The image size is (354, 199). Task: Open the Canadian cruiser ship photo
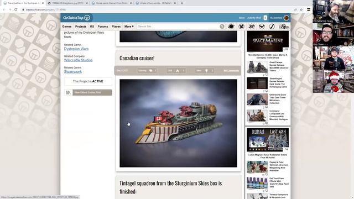point(178,123)
